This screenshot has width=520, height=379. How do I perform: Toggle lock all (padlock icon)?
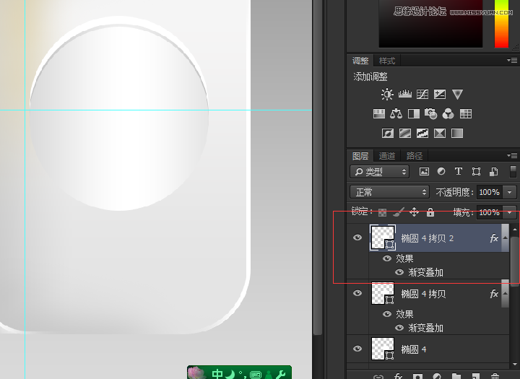[430, 212]
